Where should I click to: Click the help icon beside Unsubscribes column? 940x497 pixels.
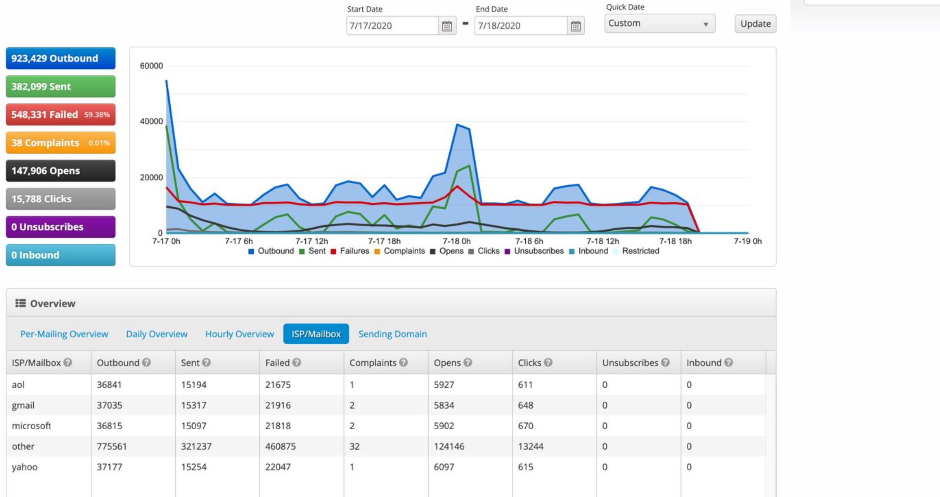[x=665, y=362]
